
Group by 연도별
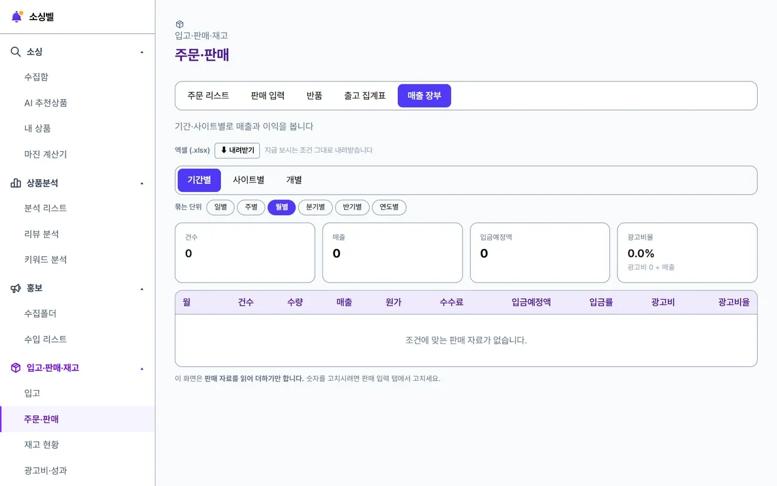pyautogui.click(x=389, y=207)
